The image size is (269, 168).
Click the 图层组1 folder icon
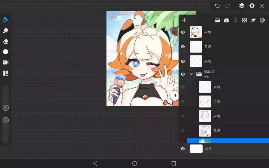point(199,74)
